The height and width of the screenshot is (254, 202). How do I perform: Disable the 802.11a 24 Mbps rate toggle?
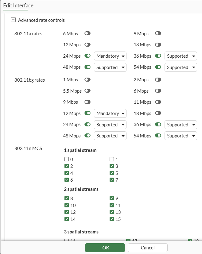tap(87, 56)
